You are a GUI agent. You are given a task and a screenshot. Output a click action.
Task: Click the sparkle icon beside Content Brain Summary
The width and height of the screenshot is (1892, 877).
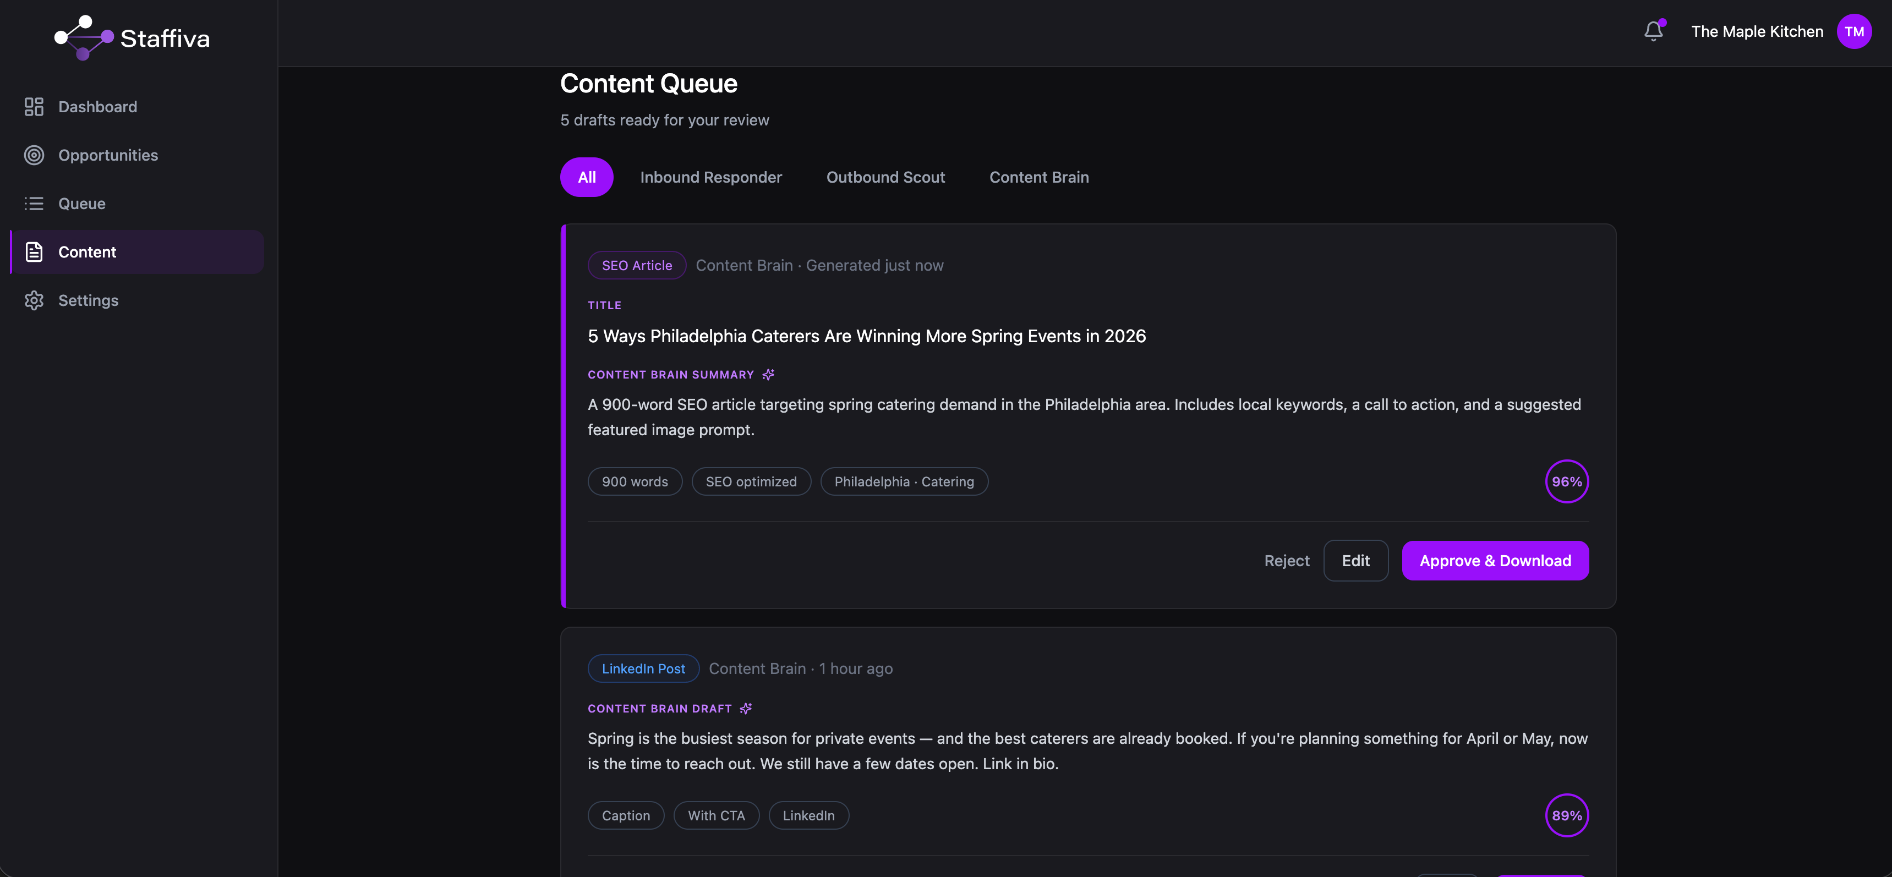[769, 375]
